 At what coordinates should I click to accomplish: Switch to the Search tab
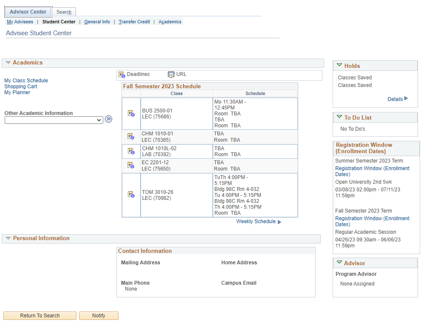coord(64,12)
